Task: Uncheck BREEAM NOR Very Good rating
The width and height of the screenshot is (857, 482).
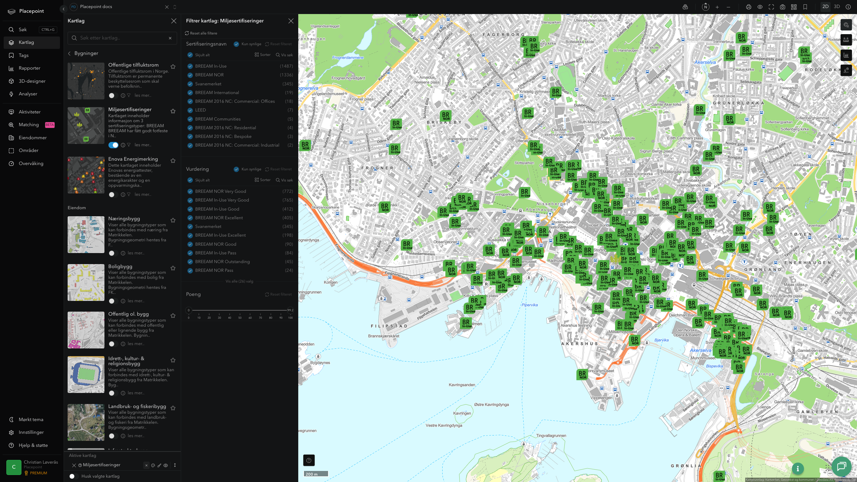Action: (x=190, y=191)
